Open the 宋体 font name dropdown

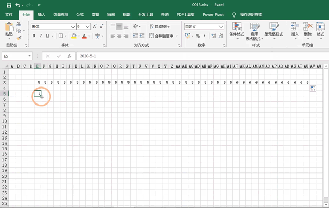pyautogui.click(x=73, y=27)
